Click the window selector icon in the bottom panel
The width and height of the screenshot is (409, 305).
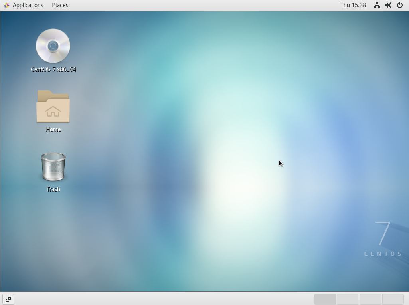point(8,299)
